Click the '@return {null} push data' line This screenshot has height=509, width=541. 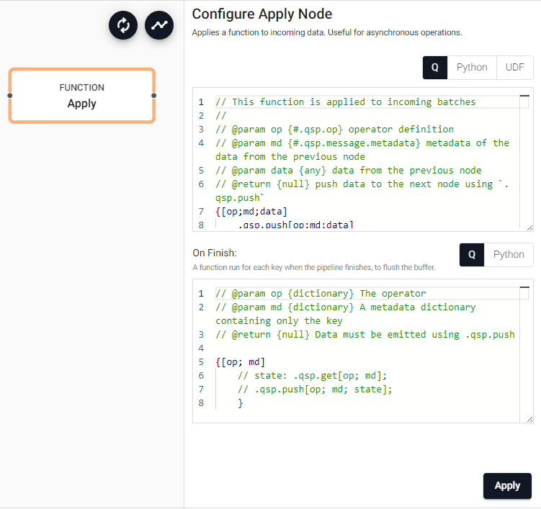tap(362, 191)
